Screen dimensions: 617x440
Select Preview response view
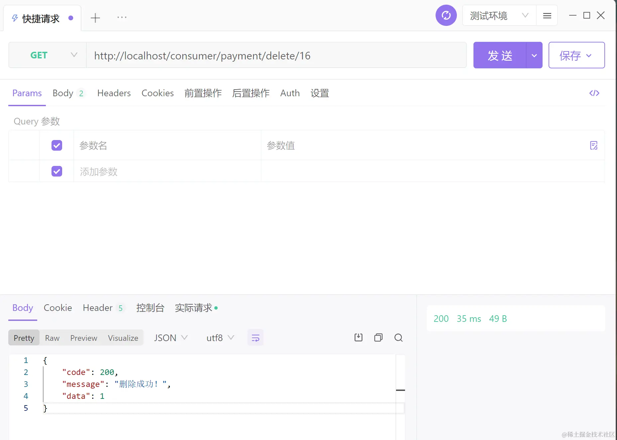coord(84,338)
